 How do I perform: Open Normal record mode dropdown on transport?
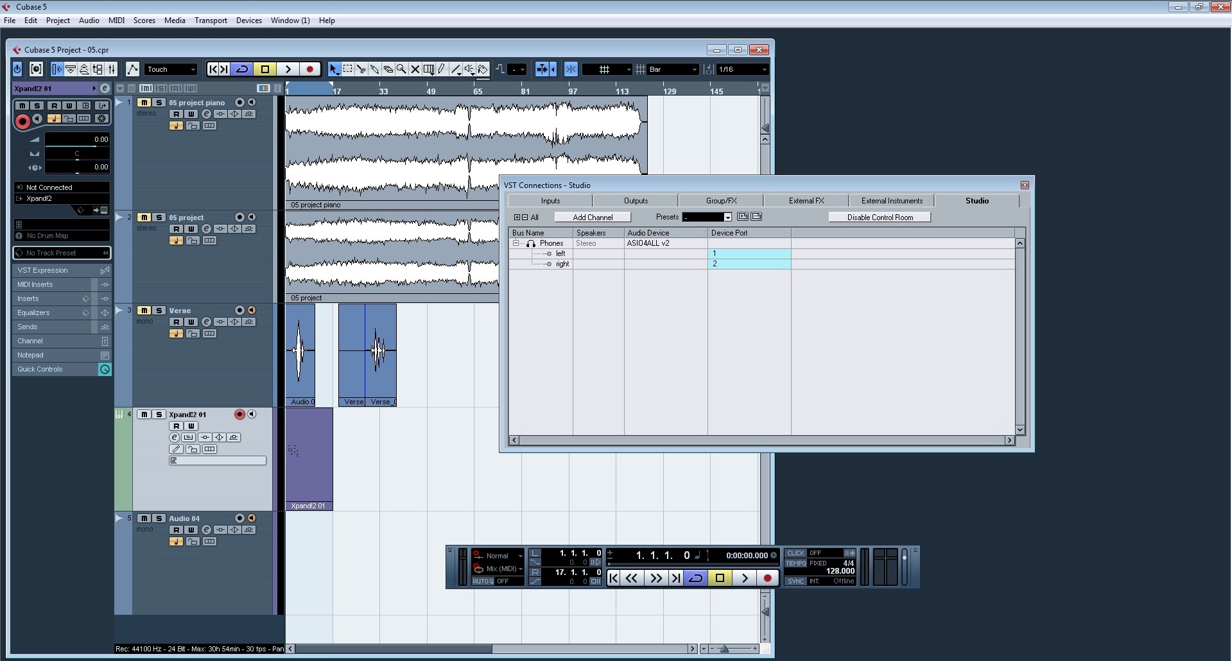(x=498, y=556)
